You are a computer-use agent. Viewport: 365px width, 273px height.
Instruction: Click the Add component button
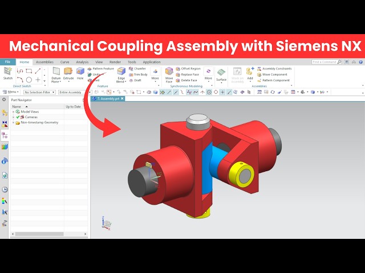point(250,74)
